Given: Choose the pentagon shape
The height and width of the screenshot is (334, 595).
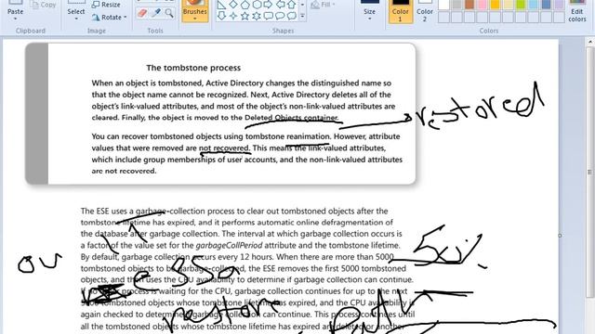Looking at the screenshot, I should [x=245, y=5].
